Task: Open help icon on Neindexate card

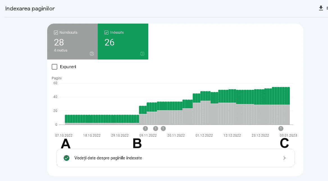Action: (92, 54)
